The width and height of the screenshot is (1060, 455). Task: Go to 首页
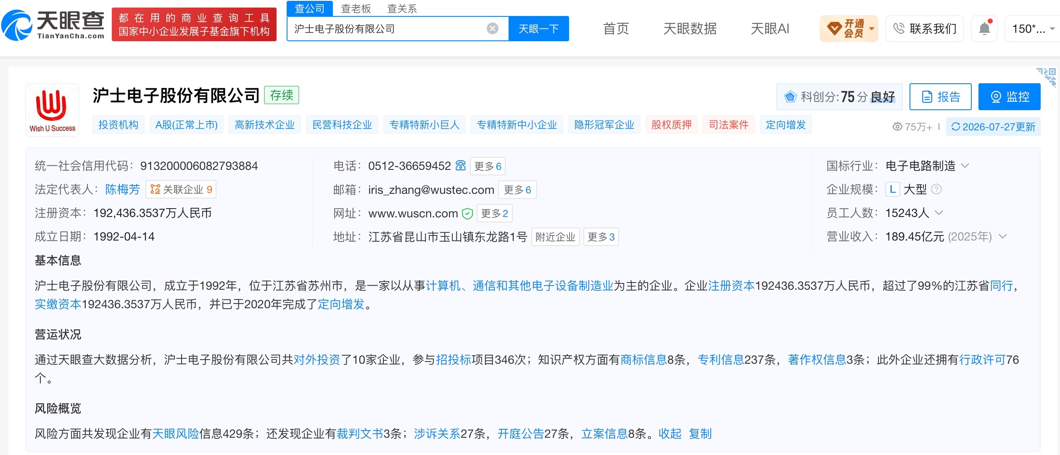tap(616, 29)
